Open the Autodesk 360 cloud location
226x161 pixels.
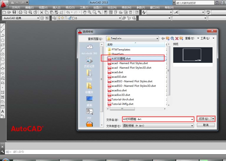pyautogui.click(x=89, y=49)
